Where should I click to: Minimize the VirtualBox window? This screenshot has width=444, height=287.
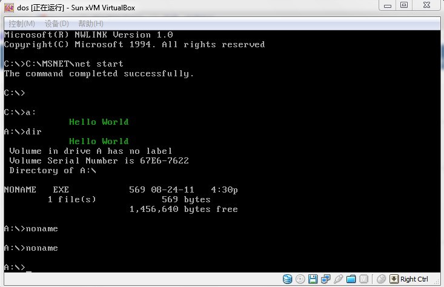(388, 5)
